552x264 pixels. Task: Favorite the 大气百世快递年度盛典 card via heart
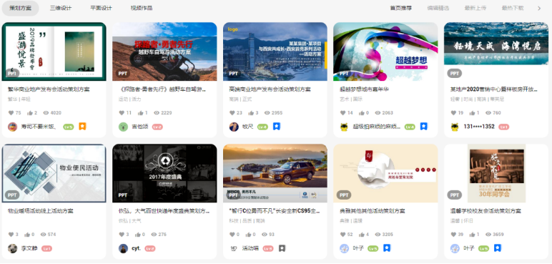[122, 235]
